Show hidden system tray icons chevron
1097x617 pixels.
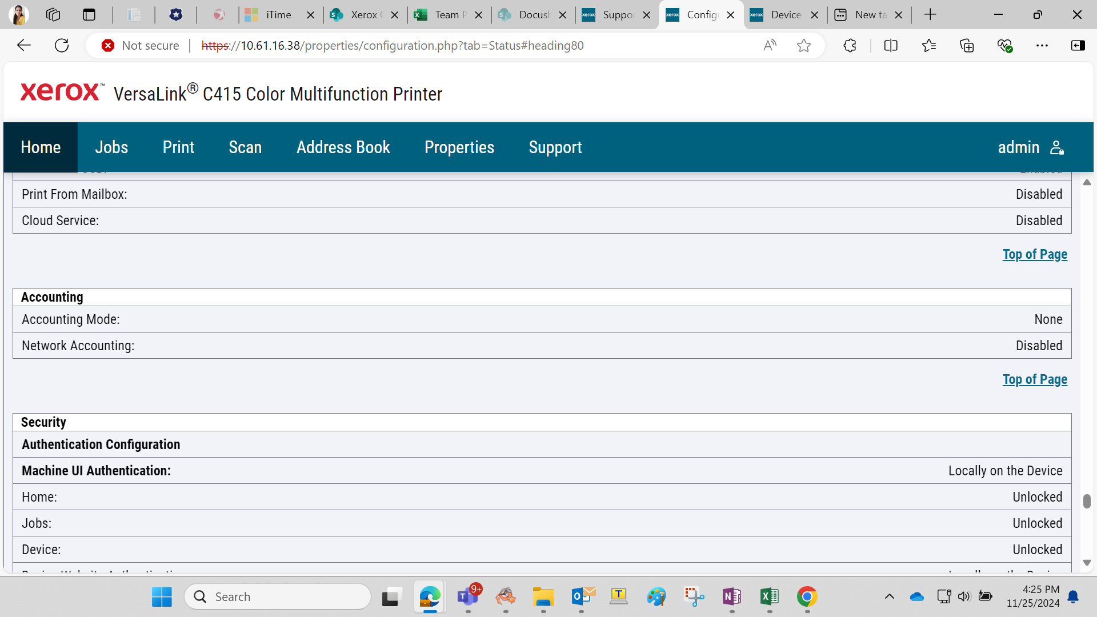click(890, 597)
